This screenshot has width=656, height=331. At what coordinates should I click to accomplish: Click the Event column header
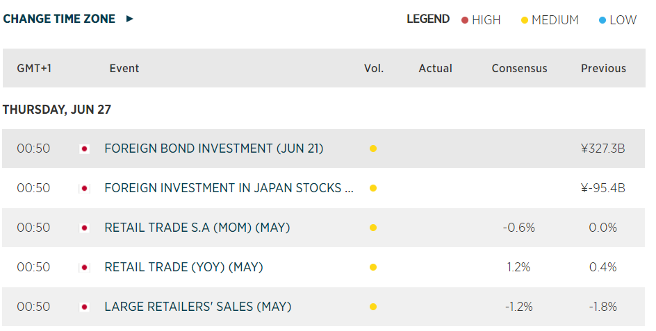point(124,68)
